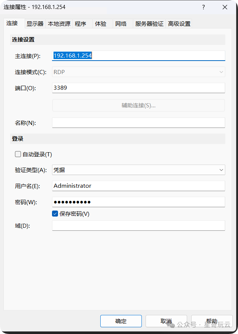This screenshot has width=238, height=334.
Task: Open the 验证类型 dropdown
Action: pos(138,170)
